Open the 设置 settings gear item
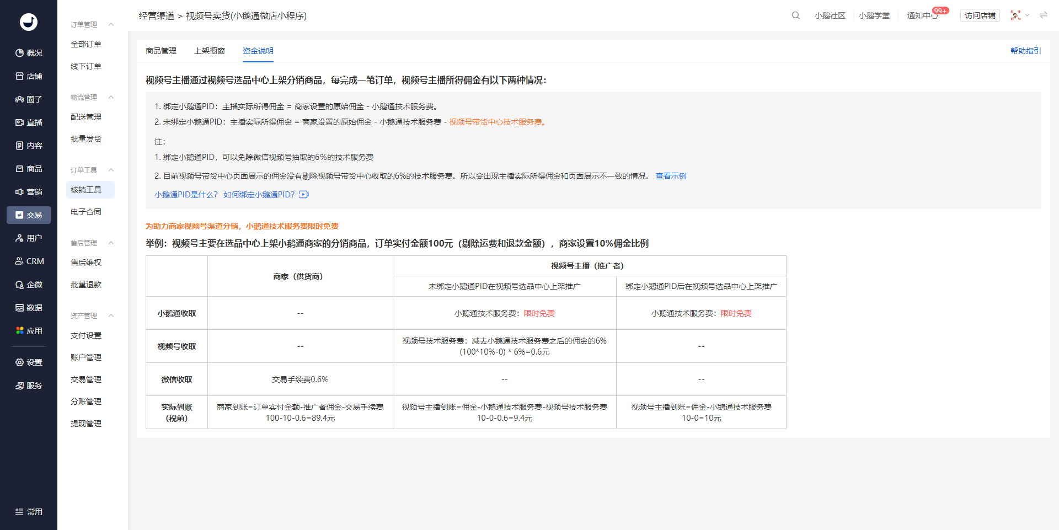The width and height of the screenshot is (1059, 530). click(29, 362)
